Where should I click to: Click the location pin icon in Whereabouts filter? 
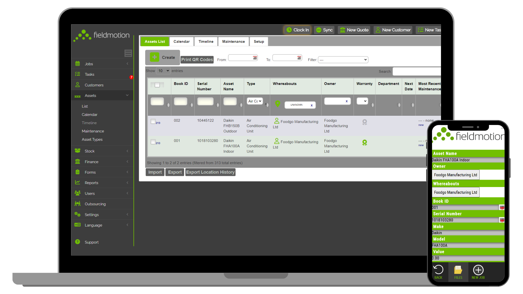click(278, 104)
